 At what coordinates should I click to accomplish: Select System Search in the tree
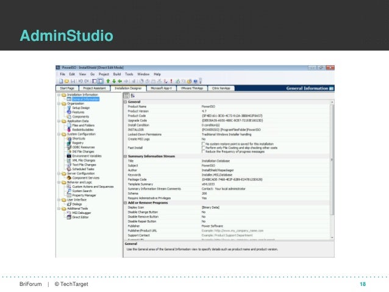pyautogui.click(x=82, y=191)
